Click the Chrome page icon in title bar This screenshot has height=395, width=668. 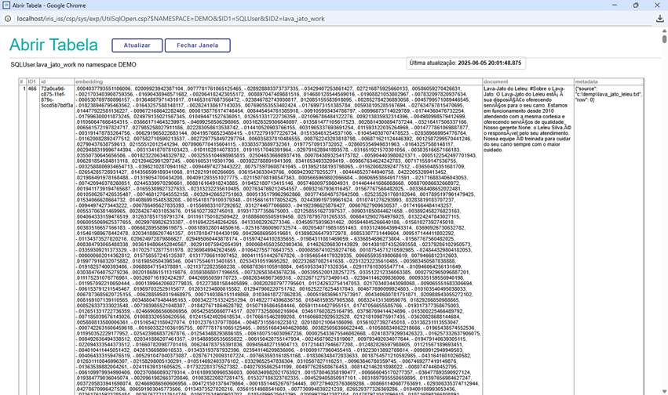[7, 5]
